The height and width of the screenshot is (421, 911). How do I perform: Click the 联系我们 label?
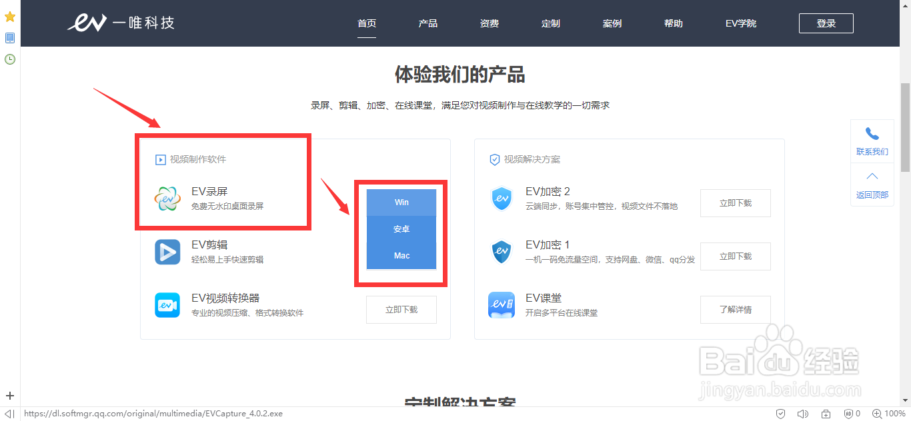point(872,152)
